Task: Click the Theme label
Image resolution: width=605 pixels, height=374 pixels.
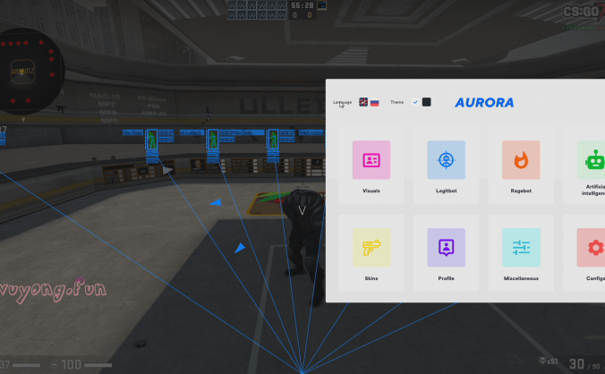Action: tap(396, 102)
